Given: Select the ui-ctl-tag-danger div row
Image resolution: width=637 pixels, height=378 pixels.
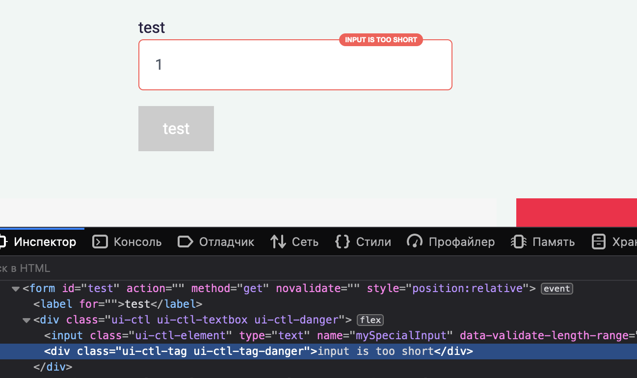Looking at the screenshot, I should (x=318, y=351).
